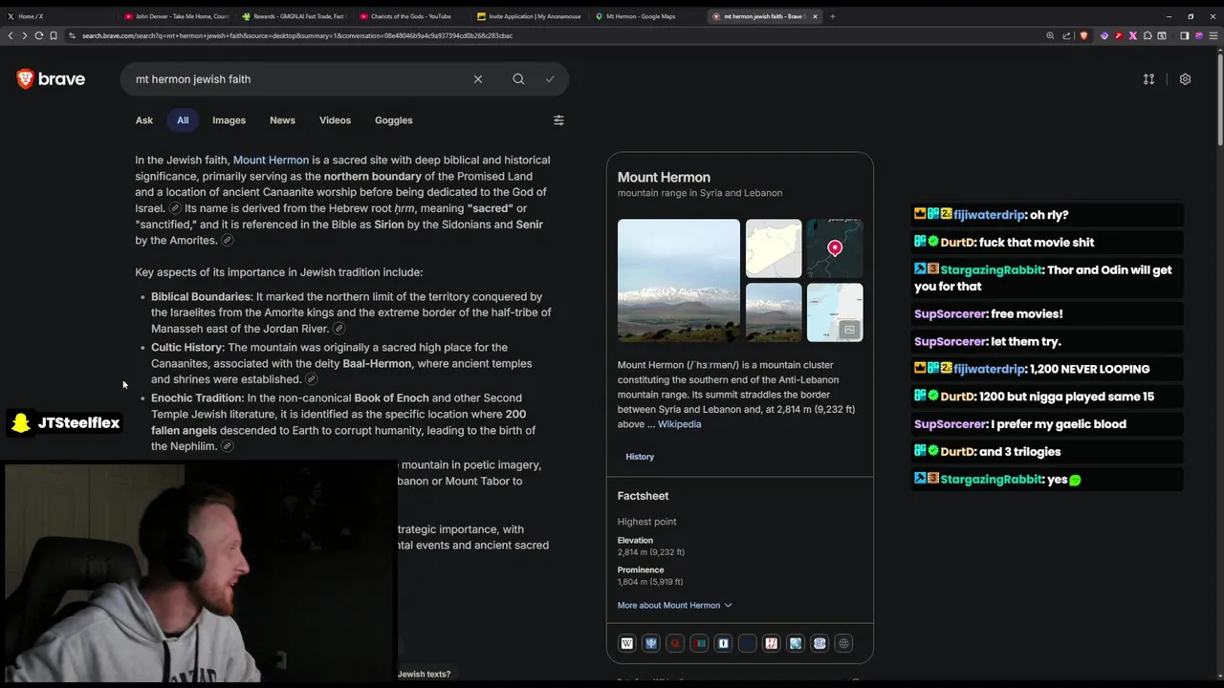Open search filters icon next to Goggles
This screenshot has height=688, width=1224.
point(558,120)
